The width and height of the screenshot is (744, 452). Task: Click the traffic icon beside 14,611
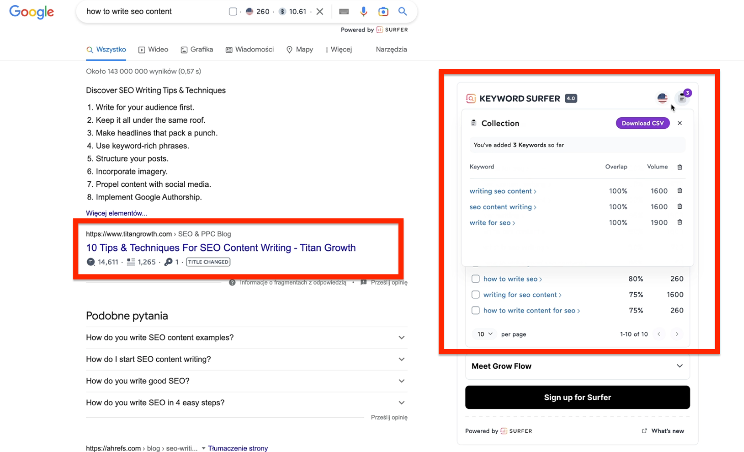coord(91,262)
